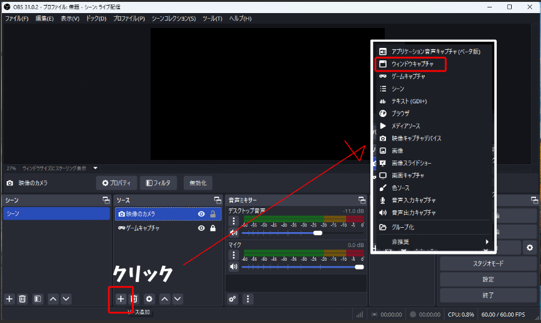Undock the 音声ミキサー panel

[x=362, y=200]
